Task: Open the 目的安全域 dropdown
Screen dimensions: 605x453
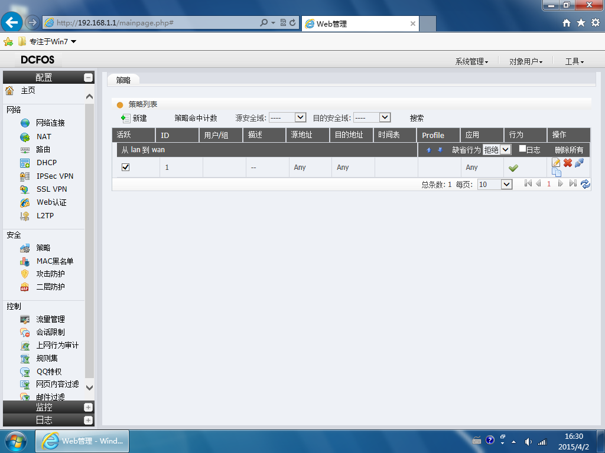Action: click(x=372, y=117)
